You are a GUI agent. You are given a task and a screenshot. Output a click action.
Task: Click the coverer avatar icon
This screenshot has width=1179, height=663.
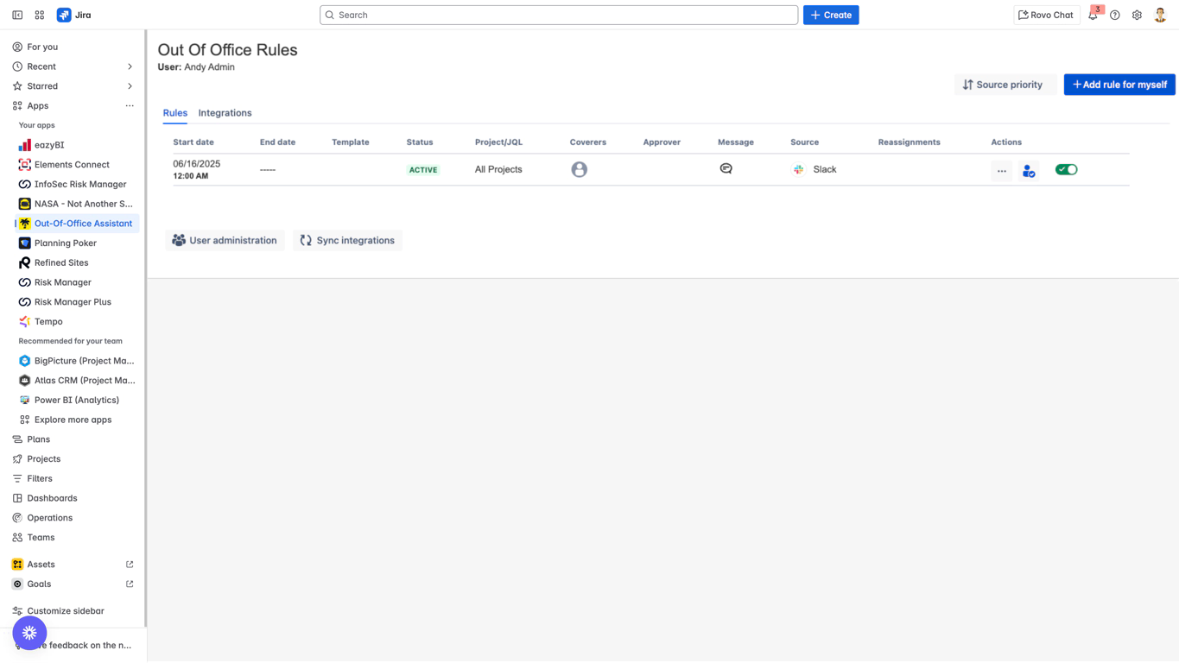click(x=579, y=170)
